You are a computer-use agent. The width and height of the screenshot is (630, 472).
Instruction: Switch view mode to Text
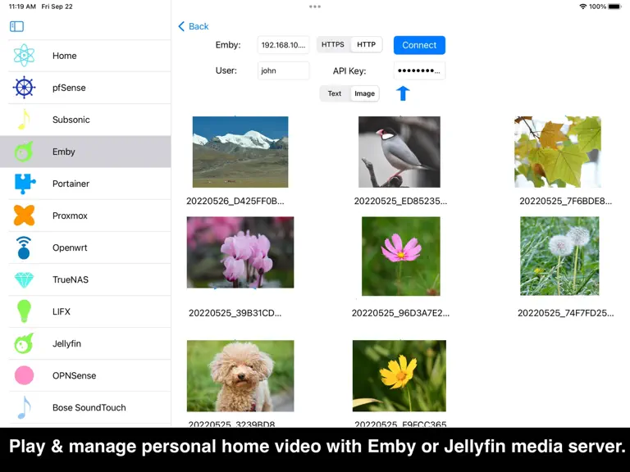point(335,93)
